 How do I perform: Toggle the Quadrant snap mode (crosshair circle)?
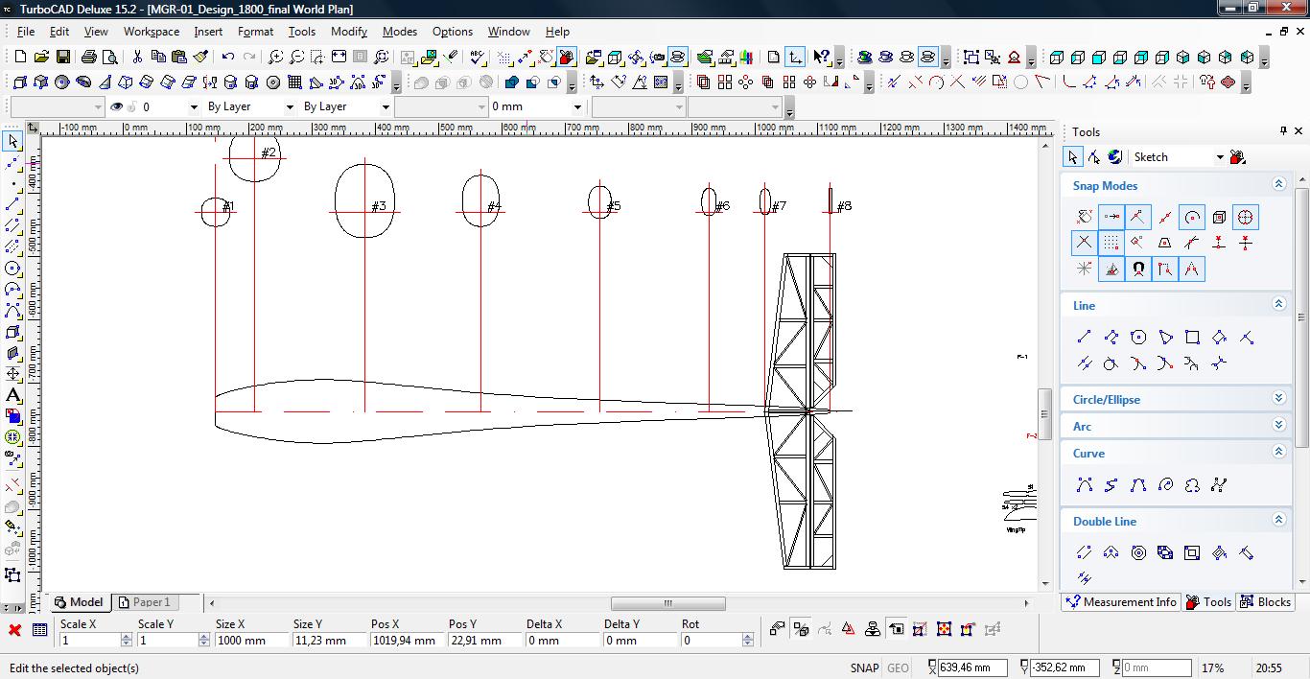tap(1246, 217)
